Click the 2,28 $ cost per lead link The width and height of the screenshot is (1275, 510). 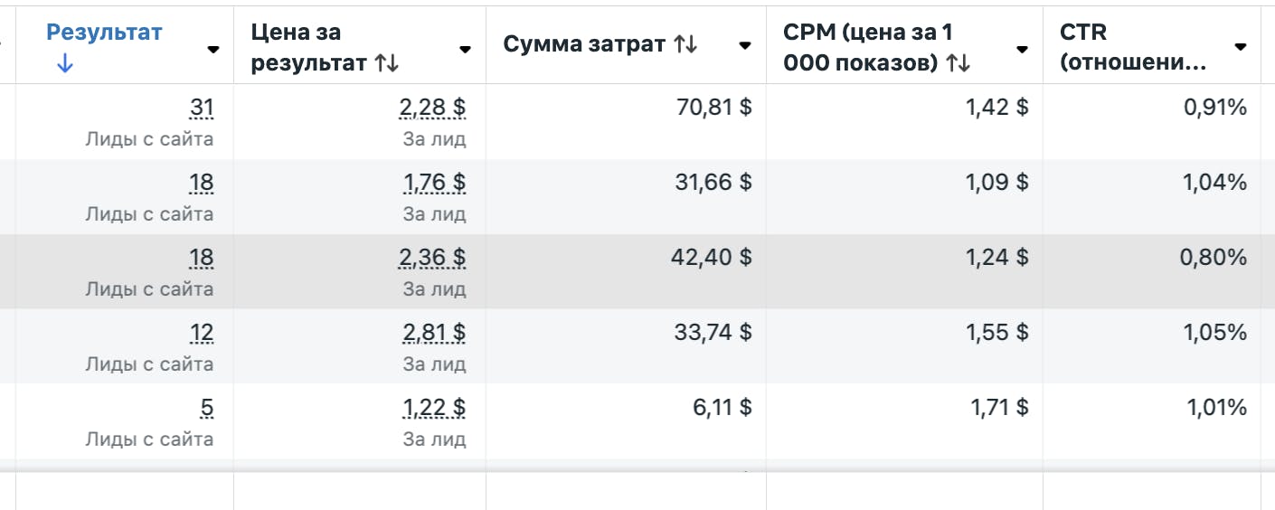pos(432,109)
